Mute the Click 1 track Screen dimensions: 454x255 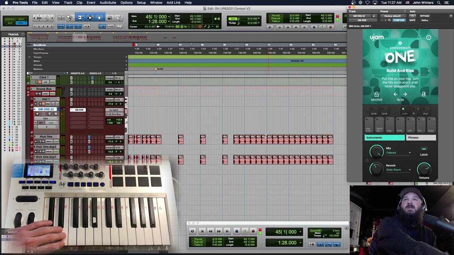[40, 82]
